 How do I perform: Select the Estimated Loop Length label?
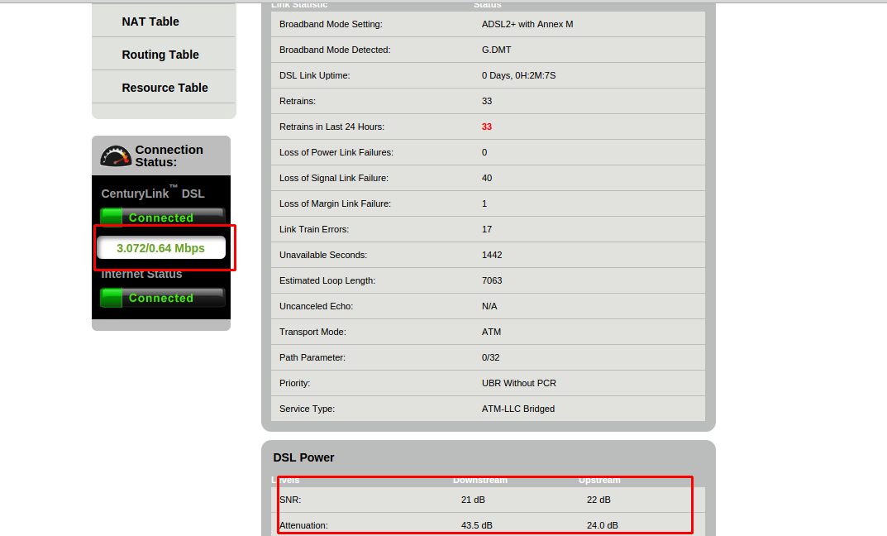327,280
